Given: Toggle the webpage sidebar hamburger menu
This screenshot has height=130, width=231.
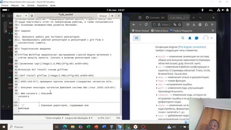Looking at the screenshot, I should [136, 38].
